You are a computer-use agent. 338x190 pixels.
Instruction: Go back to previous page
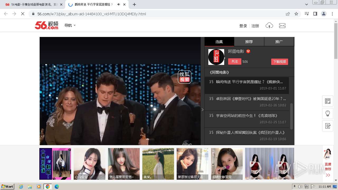[6, 14]
